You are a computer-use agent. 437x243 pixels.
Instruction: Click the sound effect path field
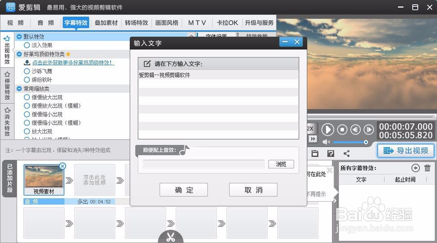204,164
